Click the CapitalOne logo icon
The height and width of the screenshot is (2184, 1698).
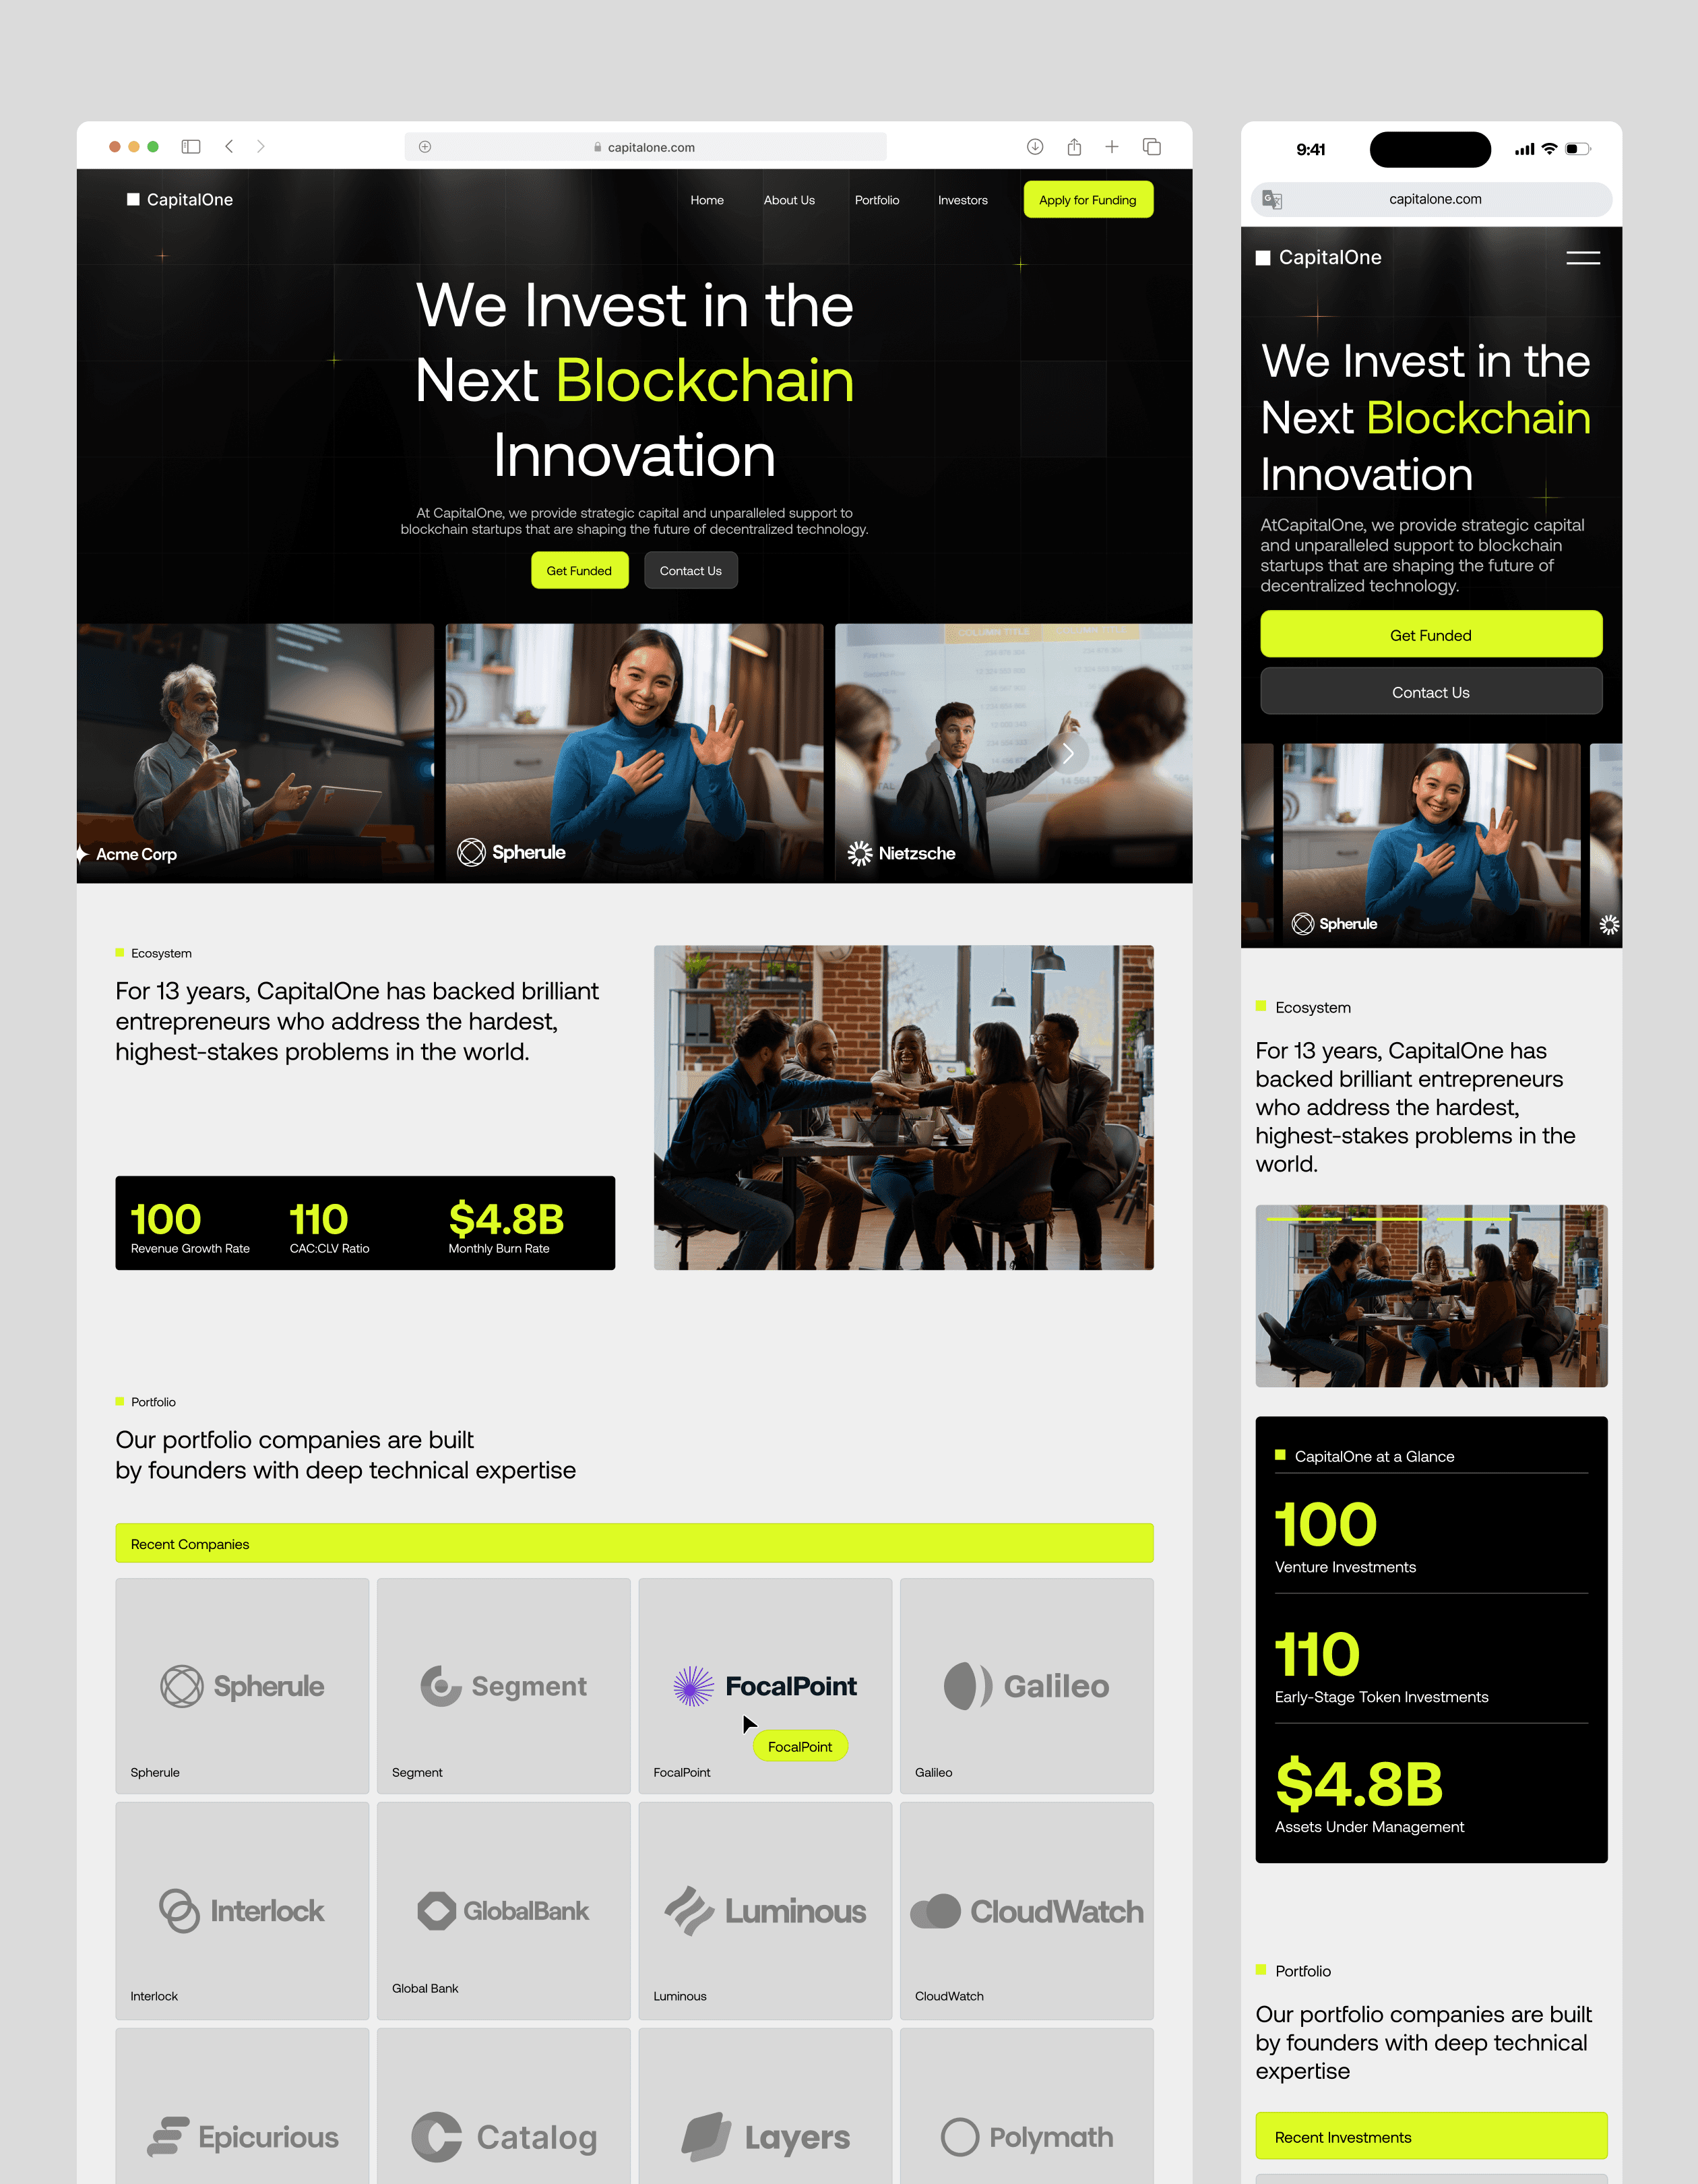pos(135,199)
